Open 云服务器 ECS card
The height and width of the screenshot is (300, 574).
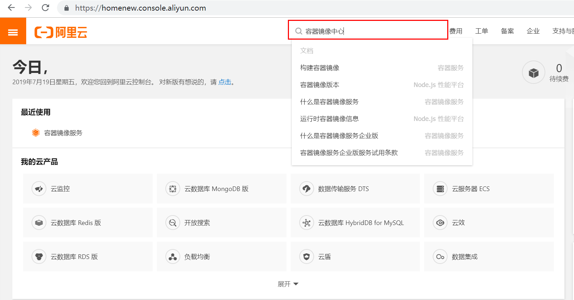[489, 189]
